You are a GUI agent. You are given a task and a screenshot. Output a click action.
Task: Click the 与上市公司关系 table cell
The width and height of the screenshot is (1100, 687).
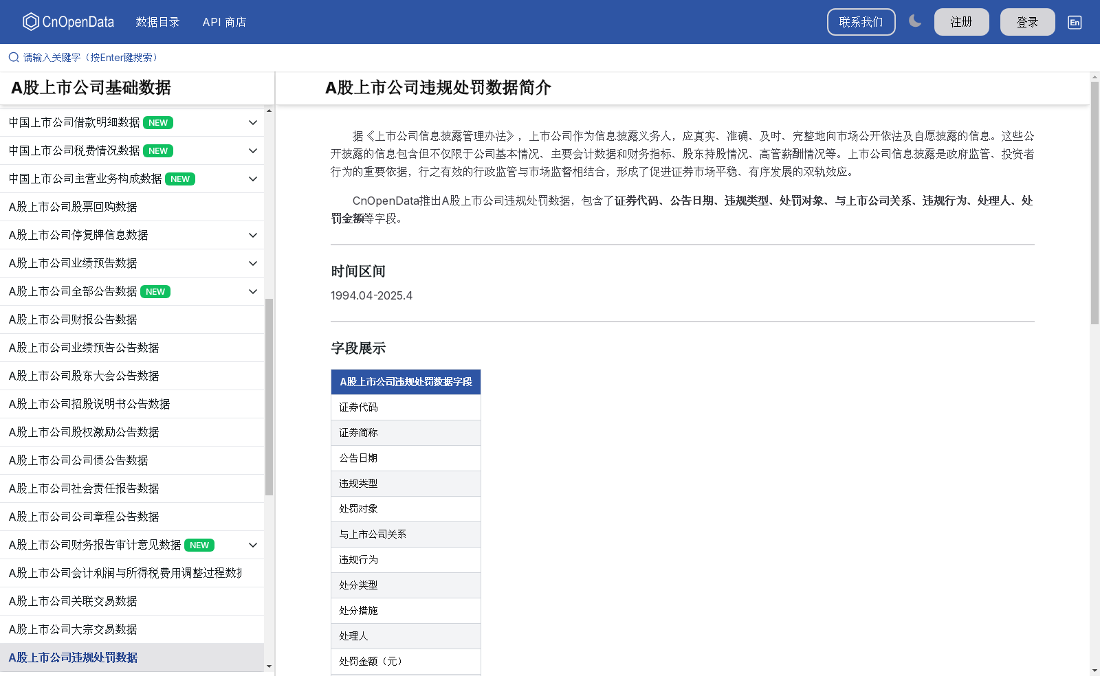click(x=406, y=534)
